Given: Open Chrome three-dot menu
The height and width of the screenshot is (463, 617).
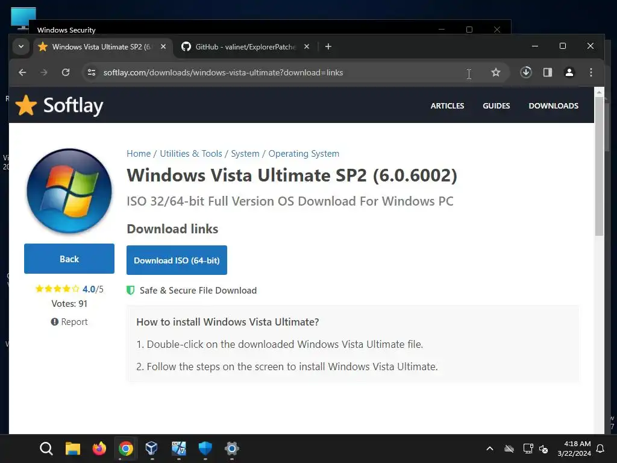Looking at the screenshot, I should coord(590,72).
